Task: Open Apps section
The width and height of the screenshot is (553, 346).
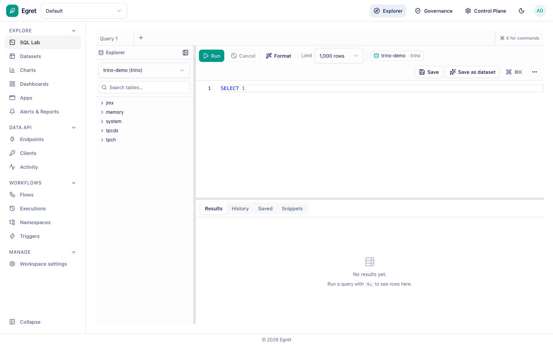Action: [43, 98]
